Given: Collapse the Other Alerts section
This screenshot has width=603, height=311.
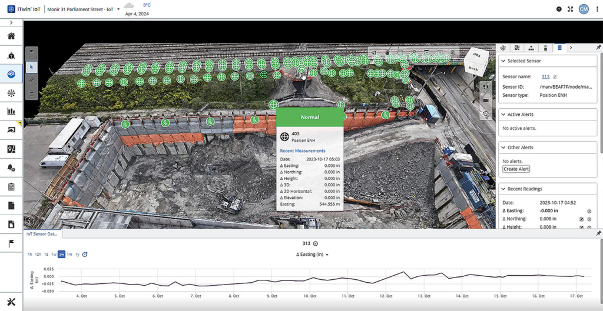Looking at the screenshot, I should pyautogui.click(x=503, y=148).
